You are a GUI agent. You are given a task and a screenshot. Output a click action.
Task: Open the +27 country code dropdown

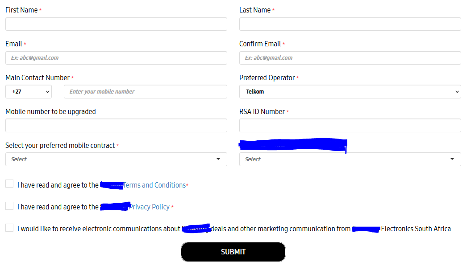(x=29, y=92)
